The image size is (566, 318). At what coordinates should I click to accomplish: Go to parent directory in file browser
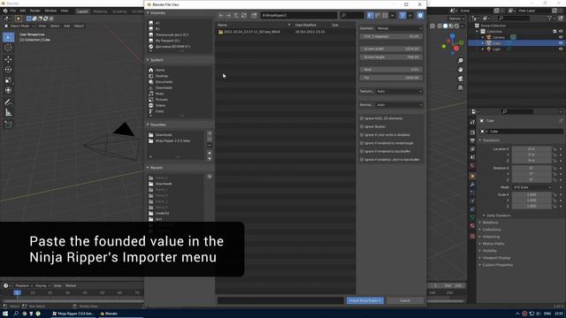pyautogui.click(x=236, y=16)
